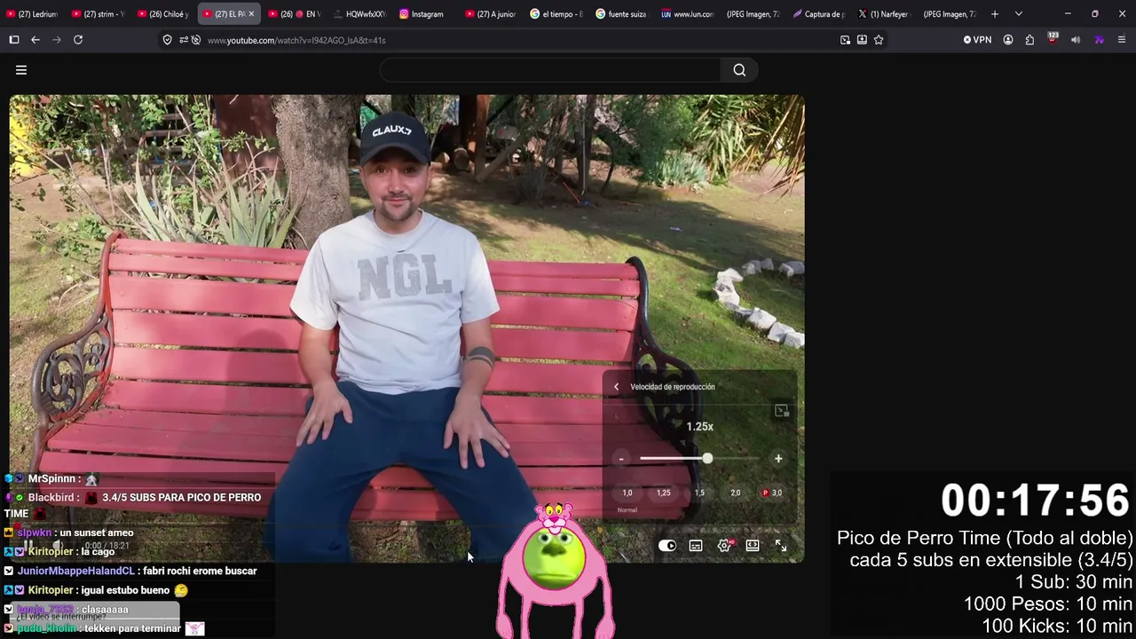The image size is (1136, 639).
Task: Switch to the HQWwfxXXY tab
Action: [360, 14]
